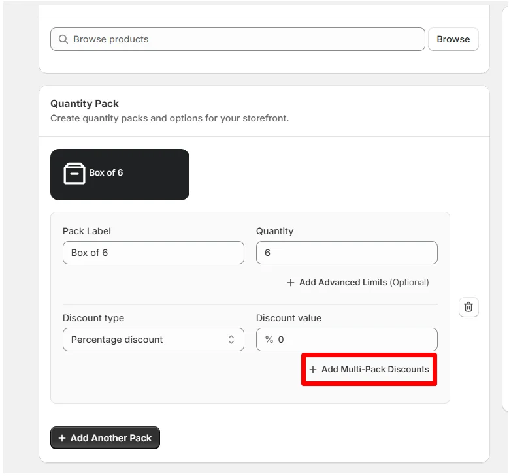Click the plus icon beside Add Advanced Limits
Image resolution: width=509 pixels, height=476 pixels.
[x=291, y=283]
